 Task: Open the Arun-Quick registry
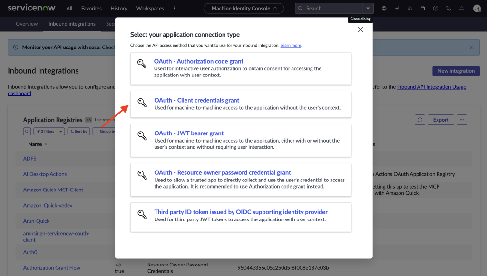point(36,221)
